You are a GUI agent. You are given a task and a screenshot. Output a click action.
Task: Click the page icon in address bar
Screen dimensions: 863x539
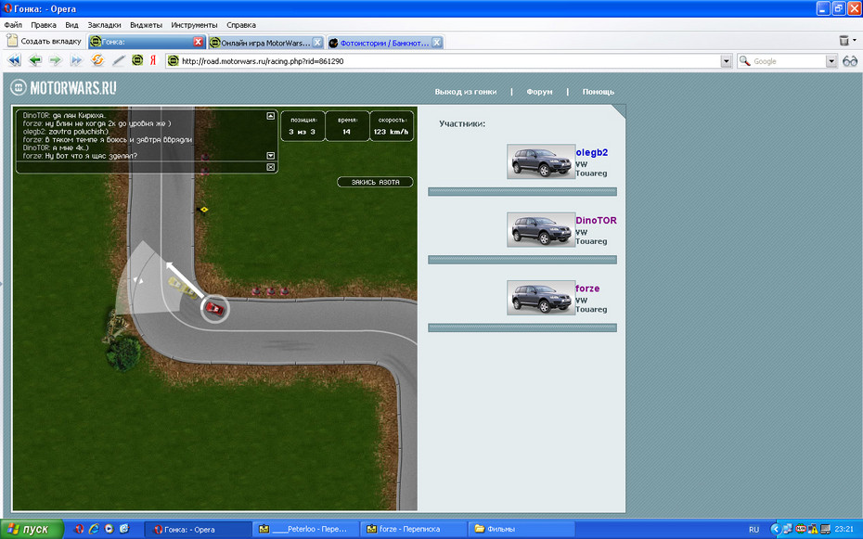coord(173,61)
